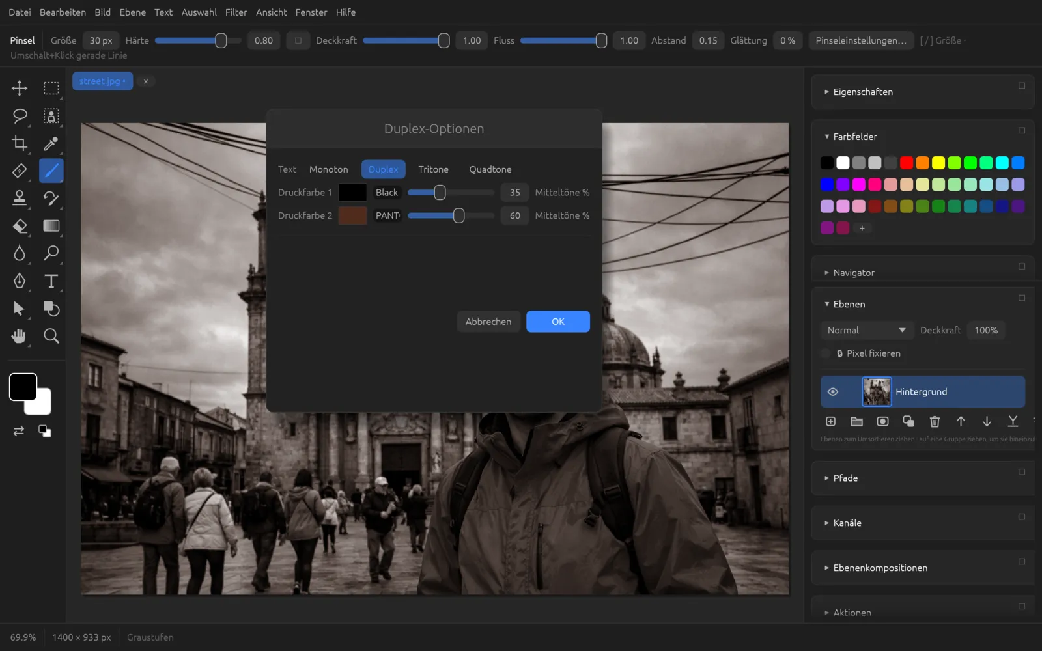This screenshot has width=1042, height=651.
Task: Confirm Duplex options with OK
Action: 558,322
